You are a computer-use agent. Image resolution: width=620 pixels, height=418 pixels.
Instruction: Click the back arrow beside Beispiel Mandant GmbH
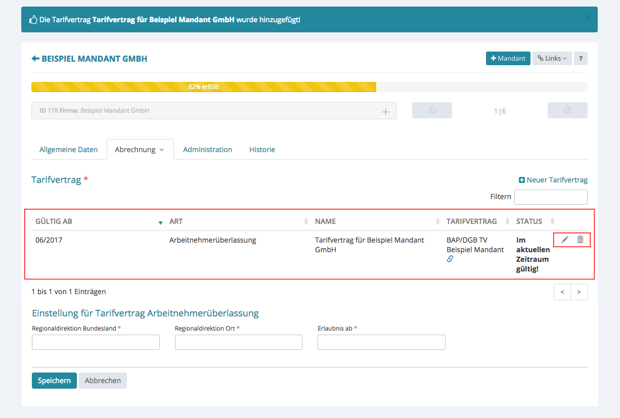[x=35, y=59]
